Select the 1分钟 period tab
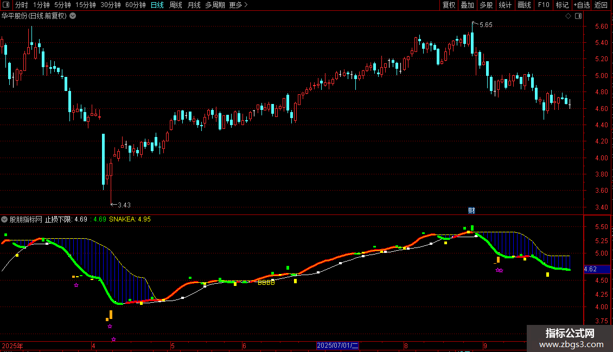The image size is (613, 352). point(41,5)
